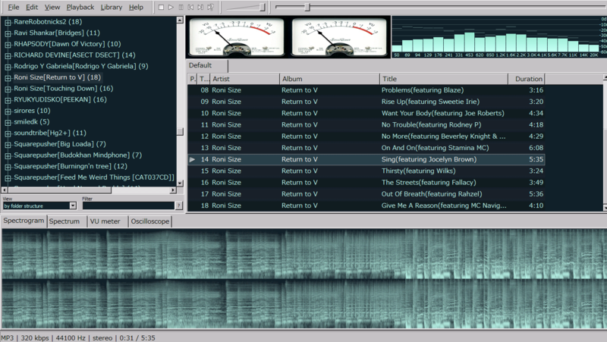Image resolution: width=607 pixels, height=342 pixels.
Task: Skip to the previous track
Action: click(190, 7)
